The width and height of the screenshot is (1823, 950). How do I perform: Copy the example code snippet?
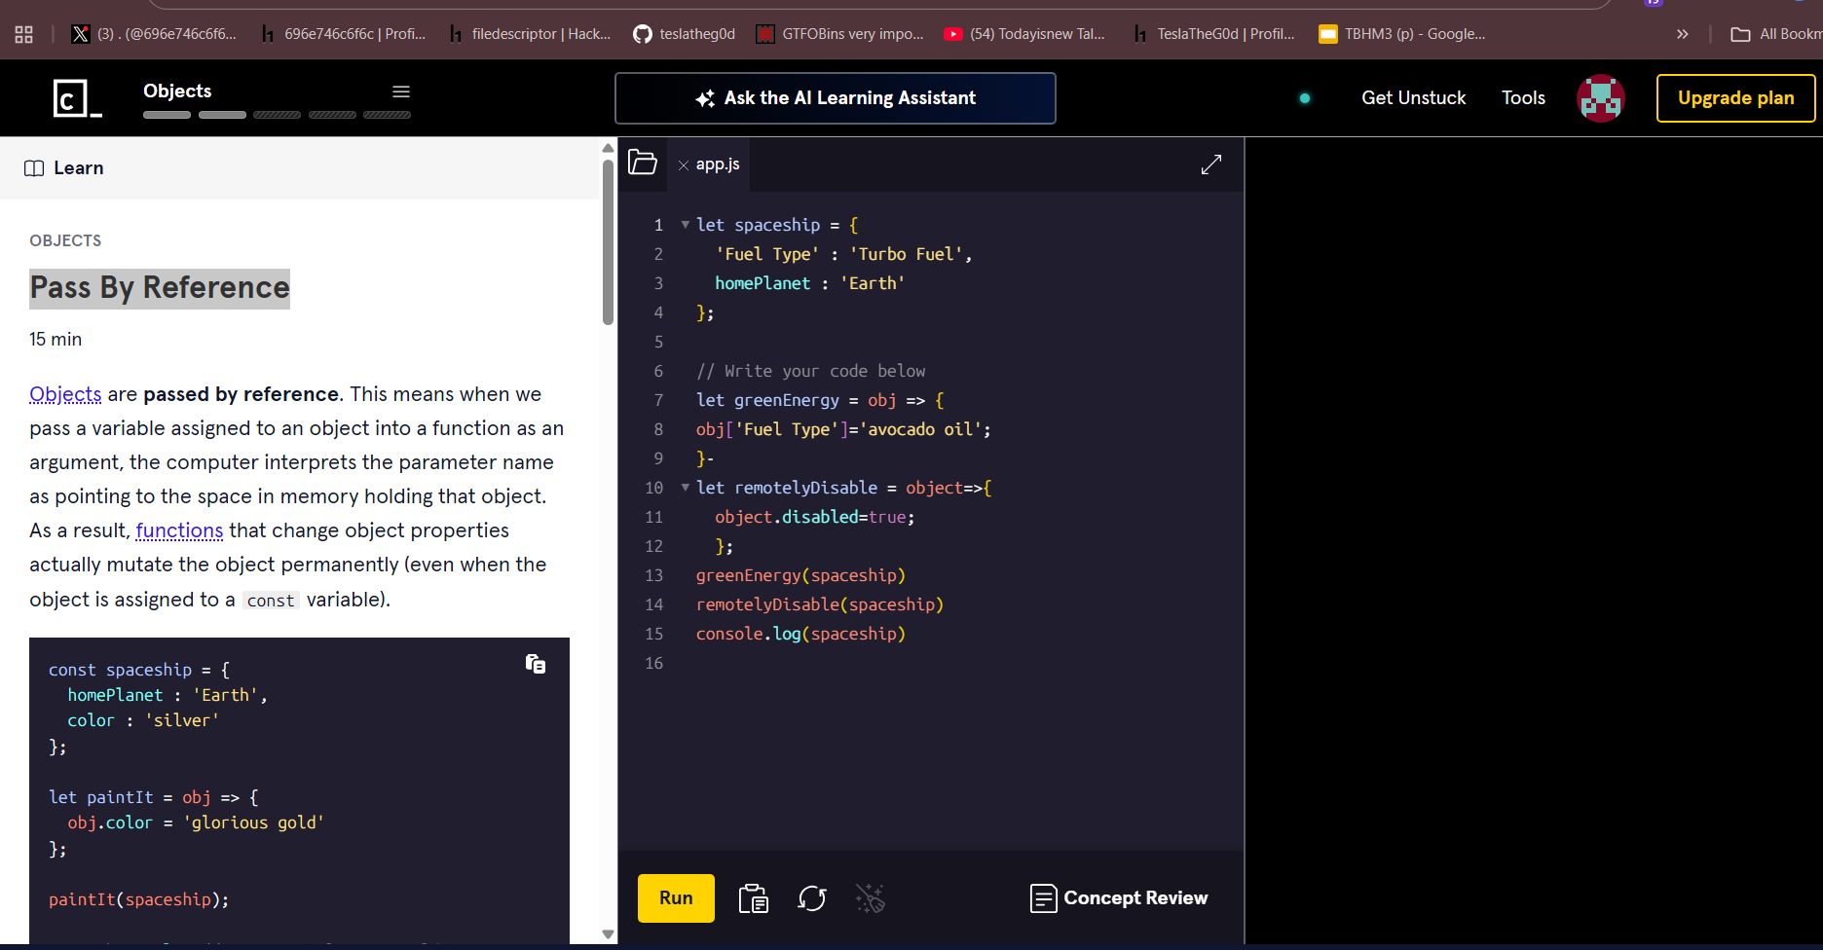[x=535, y=664]
